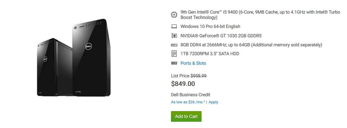347x128 pixels.
Task: Click Dell logo on large tower
Action: (x=89, y=46)
